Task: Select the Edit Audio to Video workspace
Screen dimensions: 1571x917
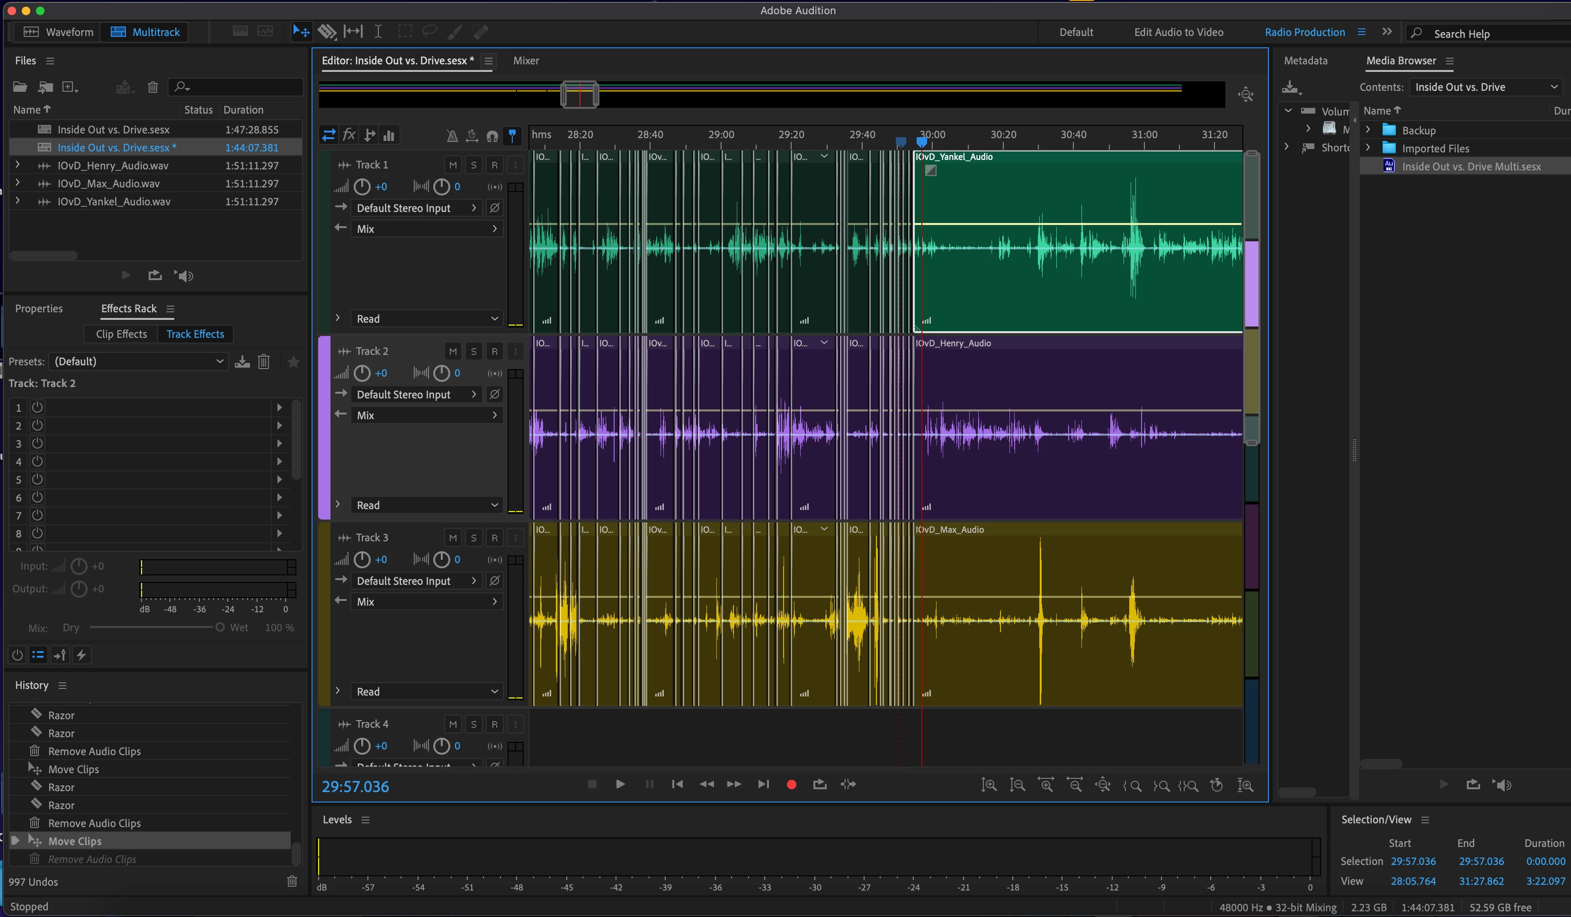Action: coord(1178,32)
